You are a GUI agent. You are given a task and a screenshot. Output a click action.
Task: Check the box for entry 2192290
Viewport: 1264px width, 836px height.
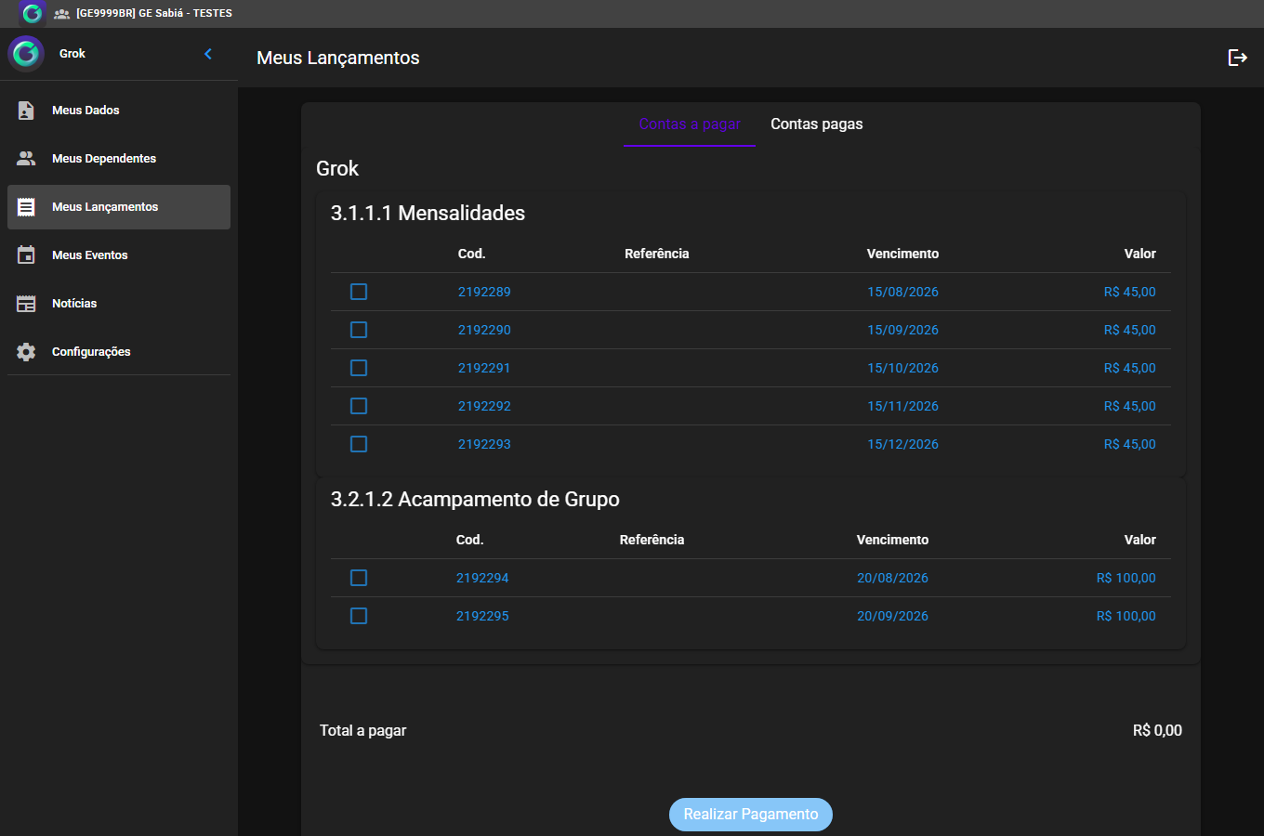[x=359, y=330]
